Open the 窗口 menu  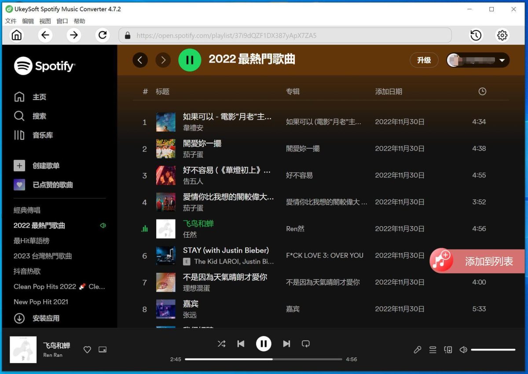pyautogui.click(x=62, y=21)
